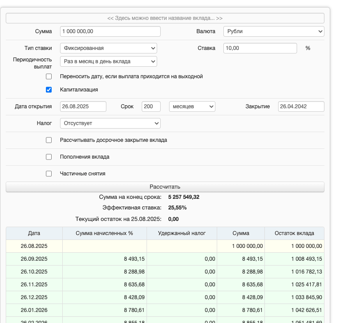Click the 1 042 626,51 balance cell
Image resolution: width=343 pixels, height=323 pixels.
(x=294, y=310)
